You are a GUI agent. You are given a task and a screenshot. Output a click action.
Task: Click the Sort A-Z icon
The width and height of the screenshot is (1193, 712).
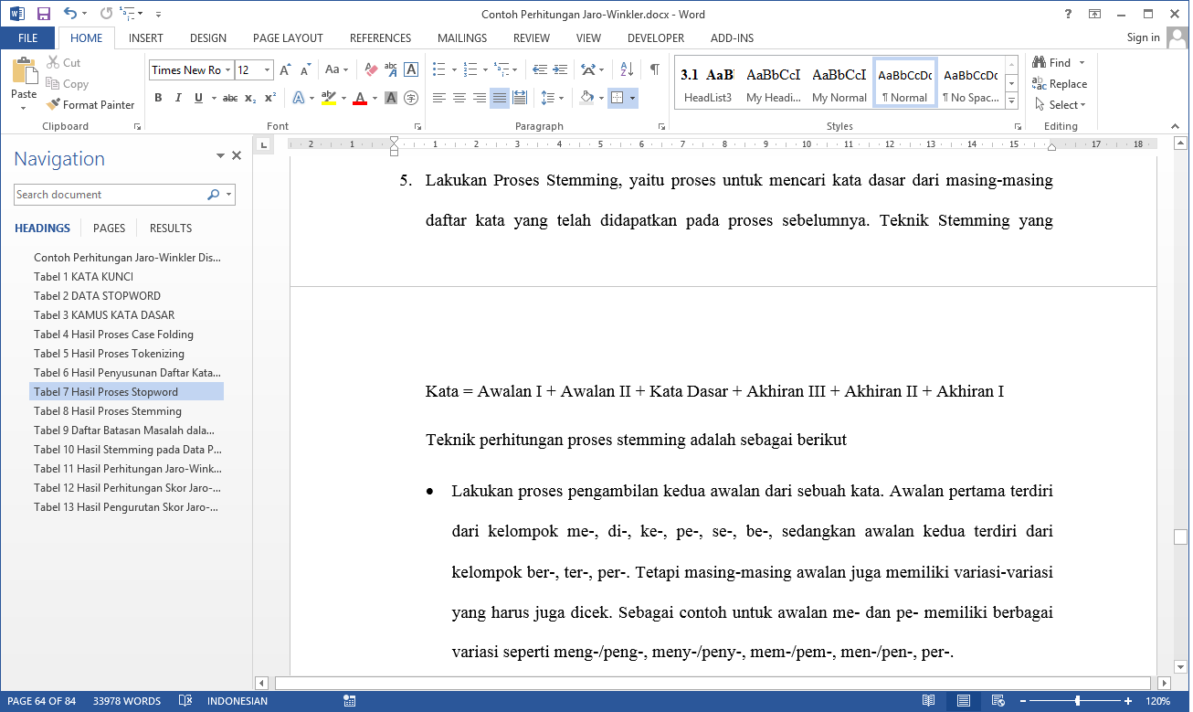[627, 69]
